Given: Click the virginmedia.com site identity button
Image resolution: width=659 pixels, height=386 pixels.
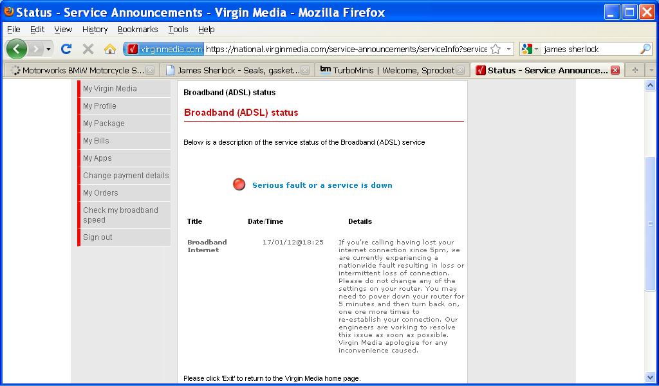Looking at the screenshot, I should [165, 49].
